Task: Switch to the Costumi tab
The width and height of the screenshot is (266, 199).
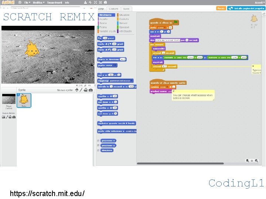Action: (x=113, y=8)
